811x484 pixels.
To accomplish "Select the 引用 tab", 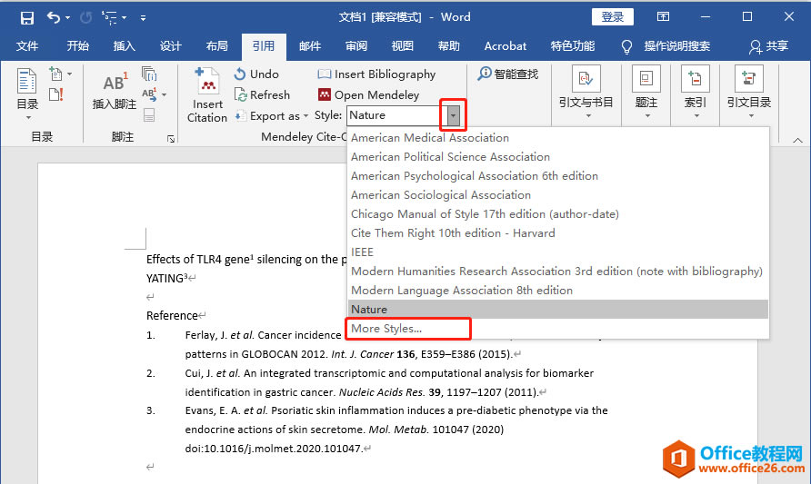I will pos(264,46).
